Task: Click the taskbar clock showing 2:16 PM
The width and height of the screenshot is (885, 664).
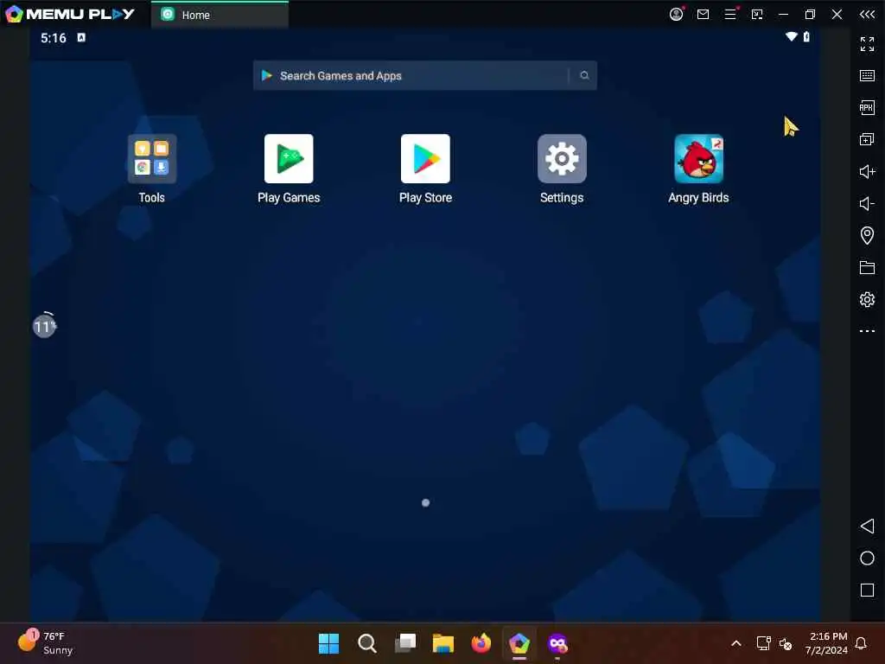Action: coord(826,643)
